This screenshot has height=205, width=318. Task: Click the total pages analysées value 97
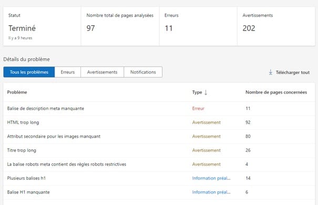coord(90,28)
